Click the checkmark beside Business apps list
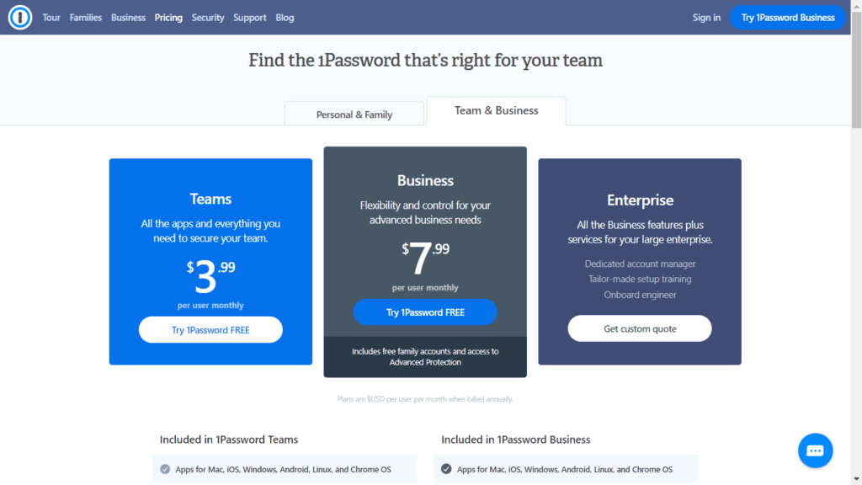 [x=446, y=469]
